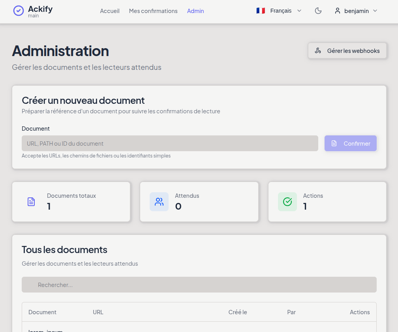Viewport: 398px width, 332px height.
Task: Focus the URL, PATH ou ID document field
Action: [x=170, y=144]
